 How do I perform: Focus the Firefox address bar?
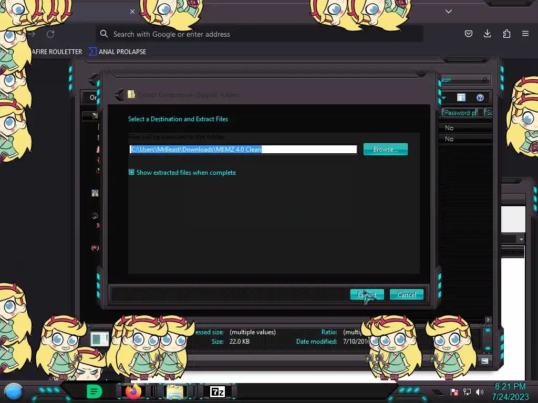pos(259,34)
